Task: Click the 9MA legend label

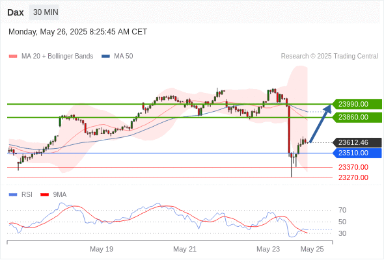Action: coord(60,195)
